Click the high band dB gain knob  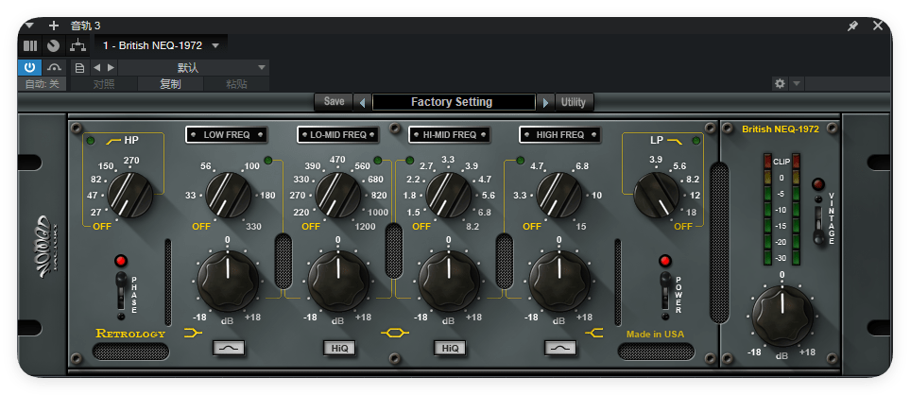559,282
